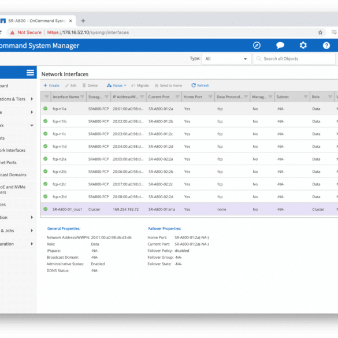Image resolution: width=338 pixels, height=338 pixels.
Task: Expand the Applications & Tiers sidebar arrow
Action: coord(32,99)
